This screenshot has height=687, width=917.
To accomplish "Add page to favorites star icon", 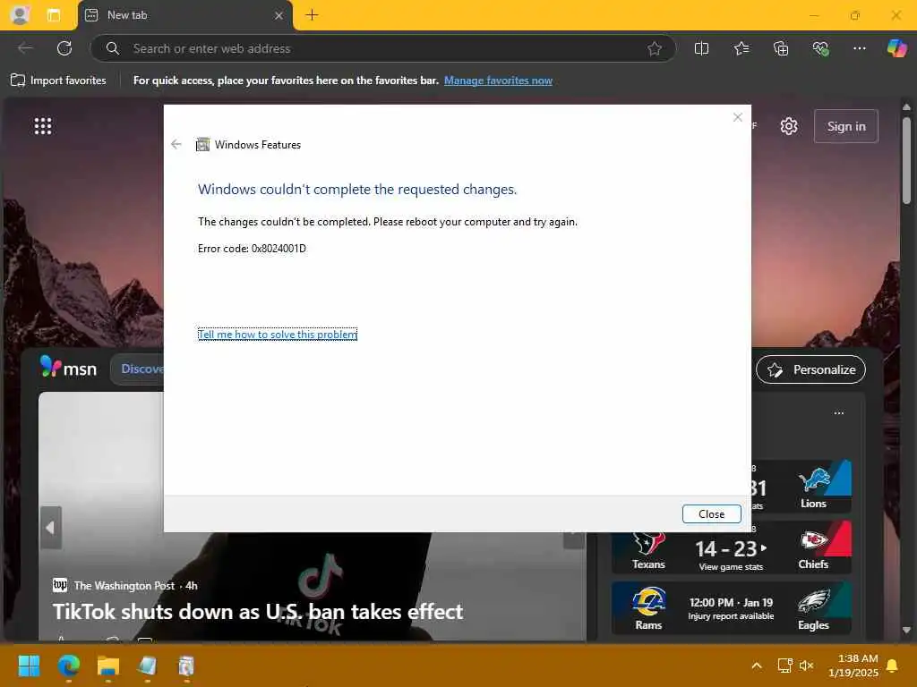I will (655, 48).
